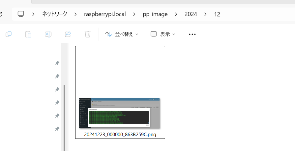Go to ネットワーク in breadcrumb
The width and height of the screenshot is (295, 151).
pyautogui.click(x=55, y=14)
